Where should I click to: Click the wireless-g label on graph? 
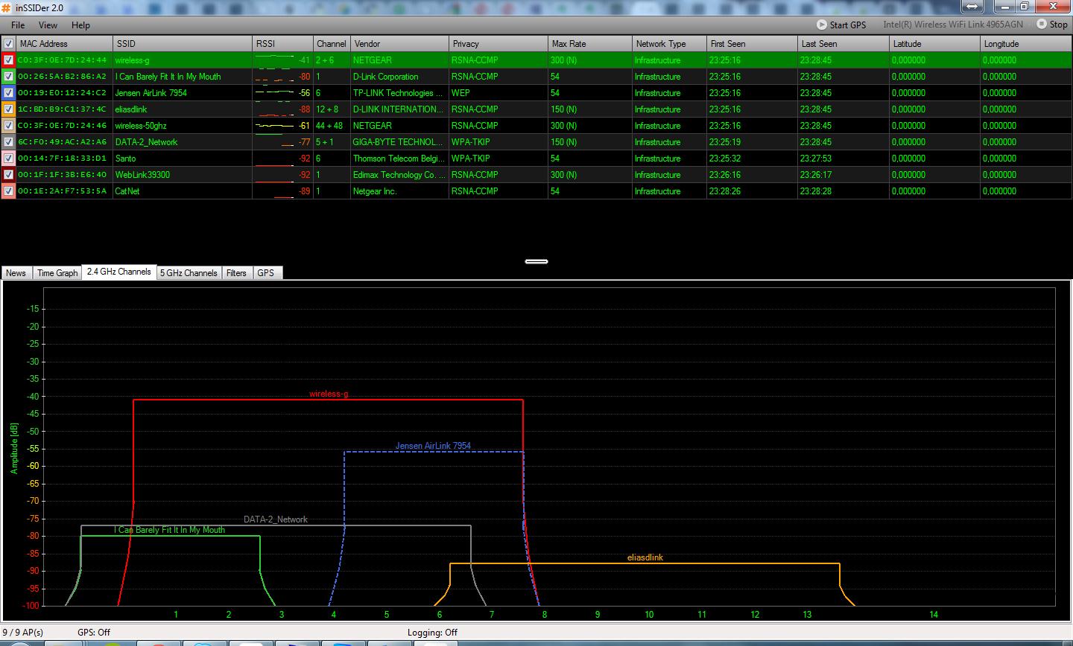coord(329,394)
